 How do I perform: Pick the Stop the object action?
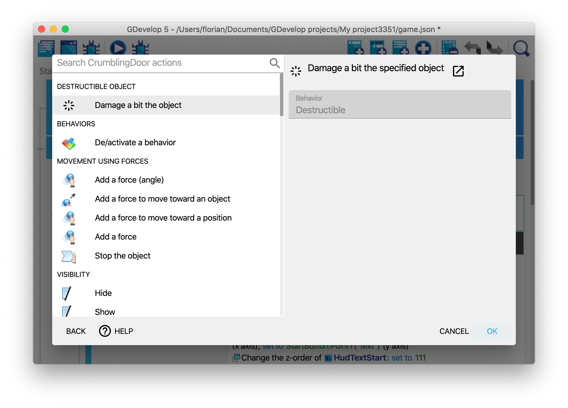tap(122, 256)
